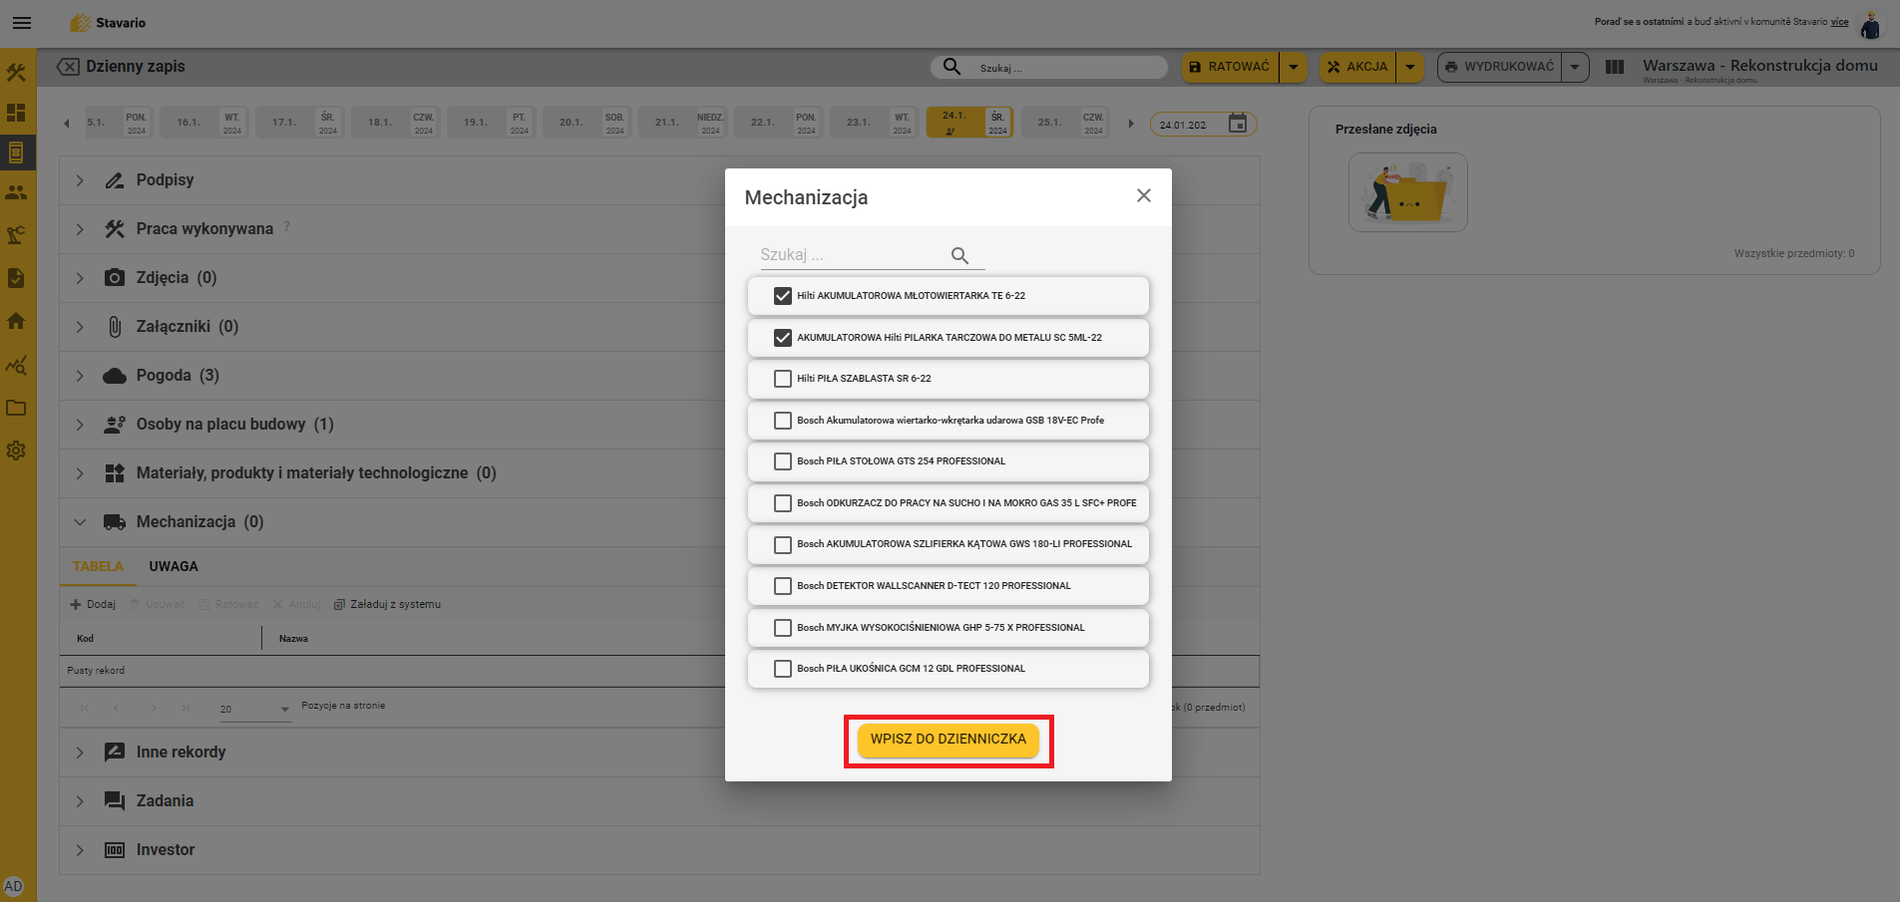The width and height of the screenshot is (1900, 902).
Task: Check Bosch DETEKTOR WALLSCANNER D-TECT 120
Action: [x=783, y=586]
